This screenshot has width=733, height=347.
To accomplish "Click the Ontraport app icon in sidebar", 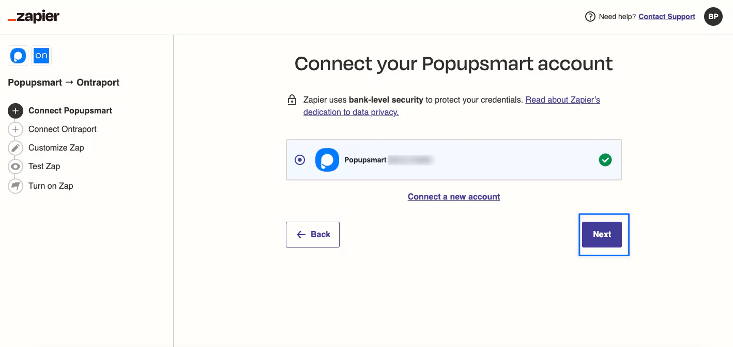I will (x=41, y=56).
